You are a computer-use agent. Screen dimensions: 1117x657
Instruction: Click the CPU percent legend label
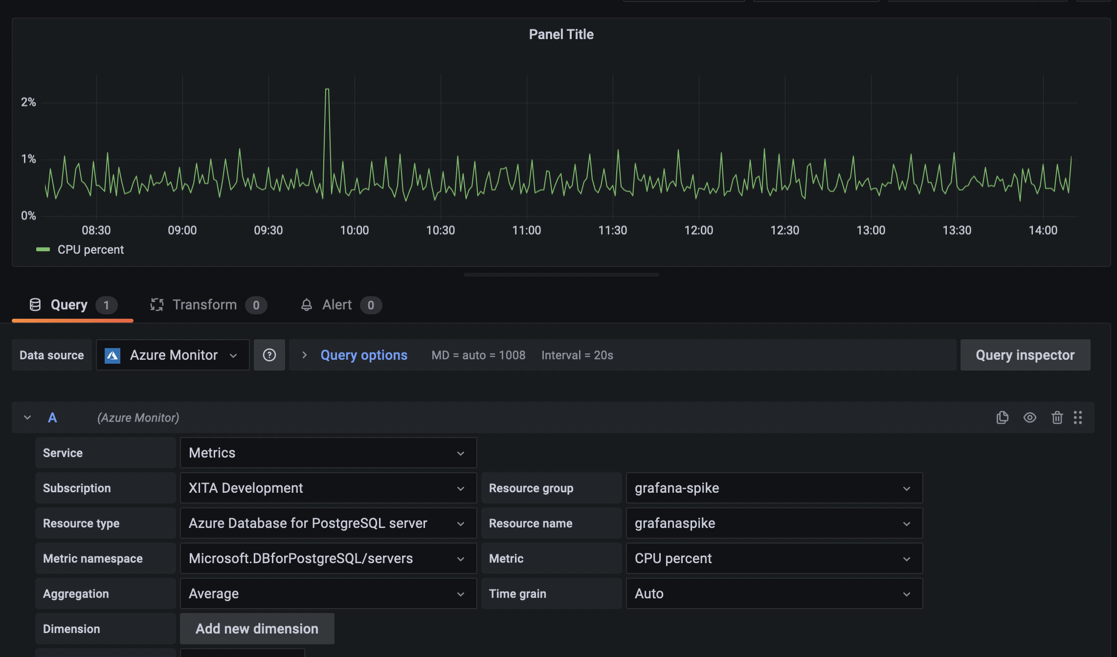coord(90,250)
